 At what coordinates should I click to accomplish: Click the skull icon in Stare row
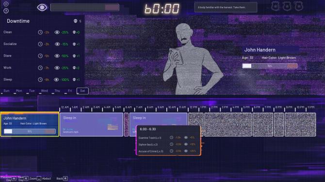point(74,56)
